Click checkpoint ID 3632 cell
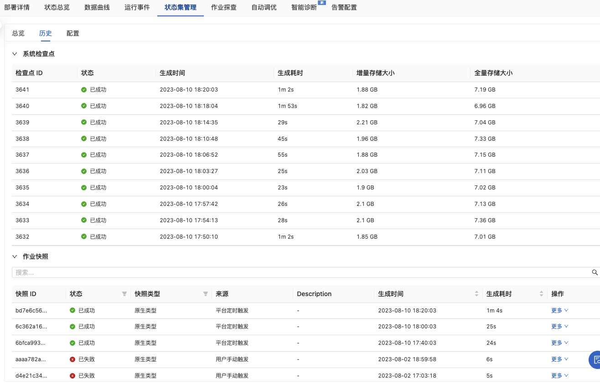Viewport: 600px width, 384px height. click(x=22, y=237)
